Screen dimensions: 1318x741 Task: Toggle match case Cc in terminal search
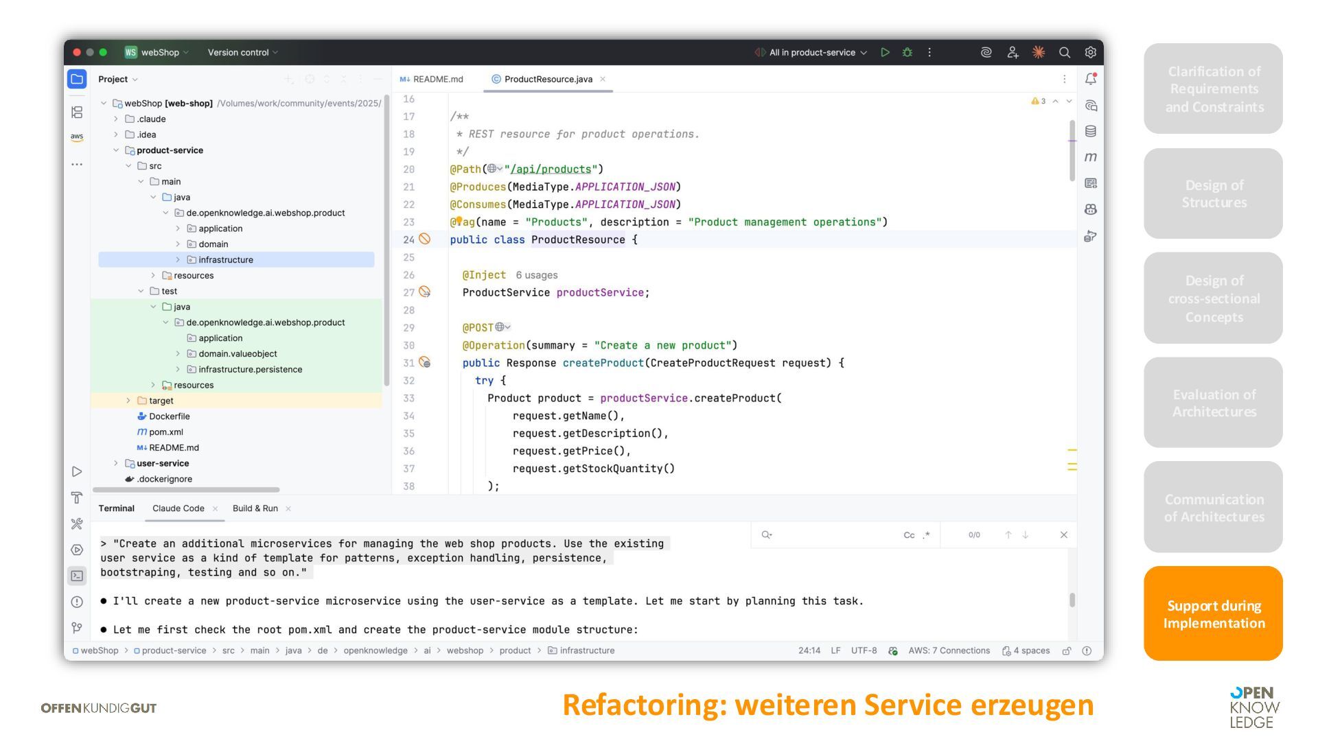point(909,535)
